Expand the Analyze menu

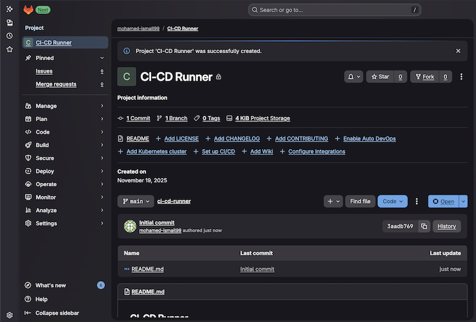(65, 210)
